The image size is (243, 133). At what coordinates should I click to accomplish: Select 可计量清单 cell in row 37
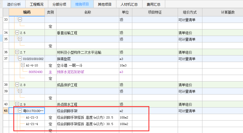(x=190, y=59)
